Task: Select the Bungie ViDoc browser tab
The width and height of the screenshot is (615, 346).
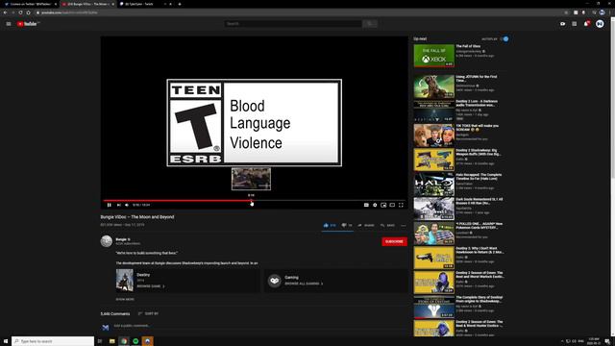Action: tap(87, 4)
